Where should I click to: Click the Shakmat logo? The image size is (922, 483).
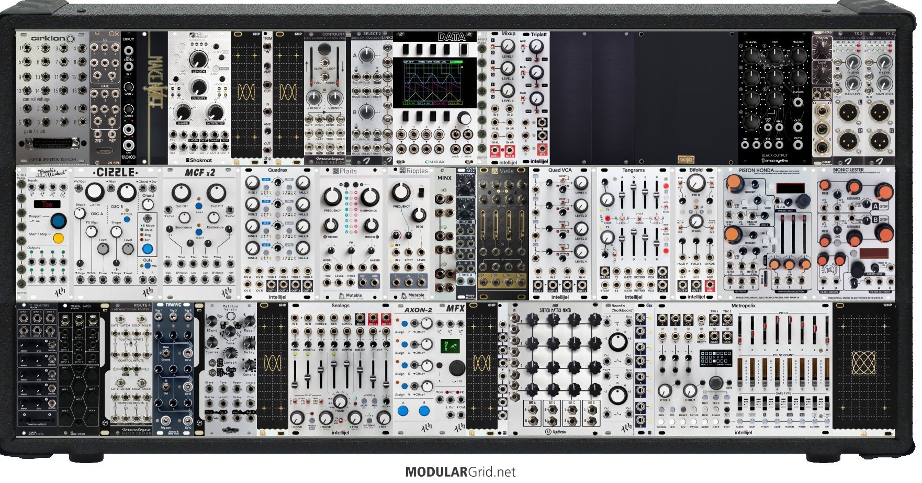click(199, 160)
